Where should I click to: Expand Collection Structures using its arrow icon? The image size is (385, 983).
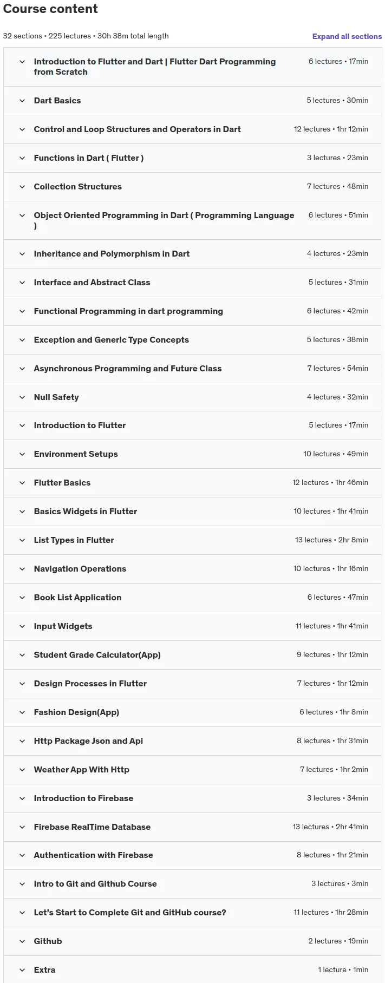point(22,187)
